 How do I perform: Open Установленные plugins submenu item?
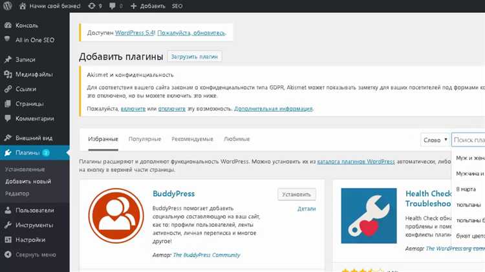tap(25, 169)
